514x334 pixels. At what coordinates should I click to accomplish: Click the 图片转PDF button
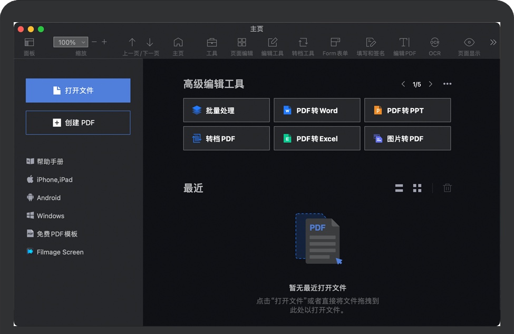408,139
